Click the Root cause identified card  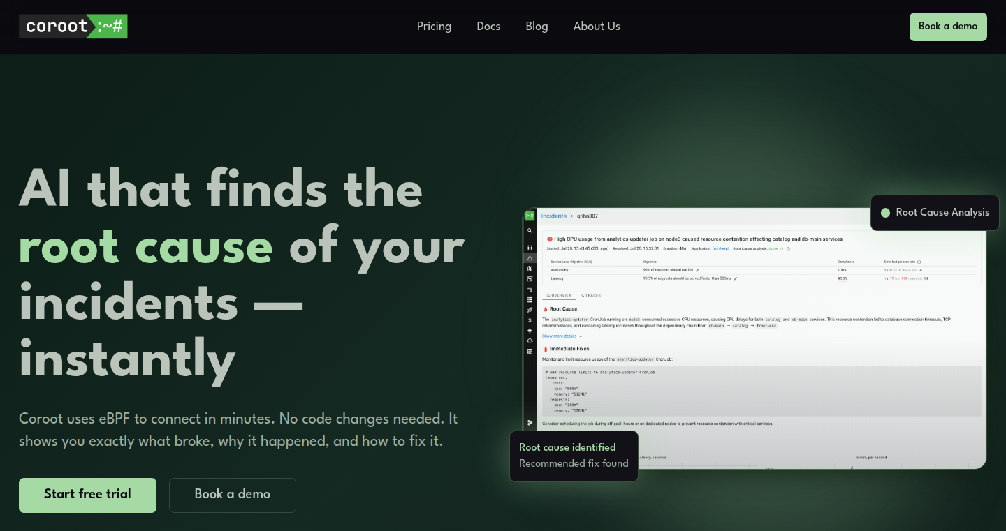(574, 456)
